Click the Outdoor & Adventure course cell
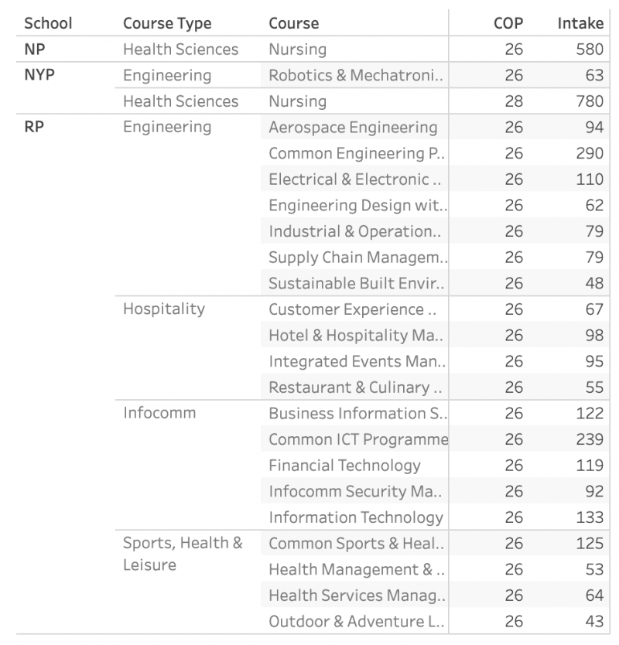This screenshot has height=645, width=619. coord(356,622)
